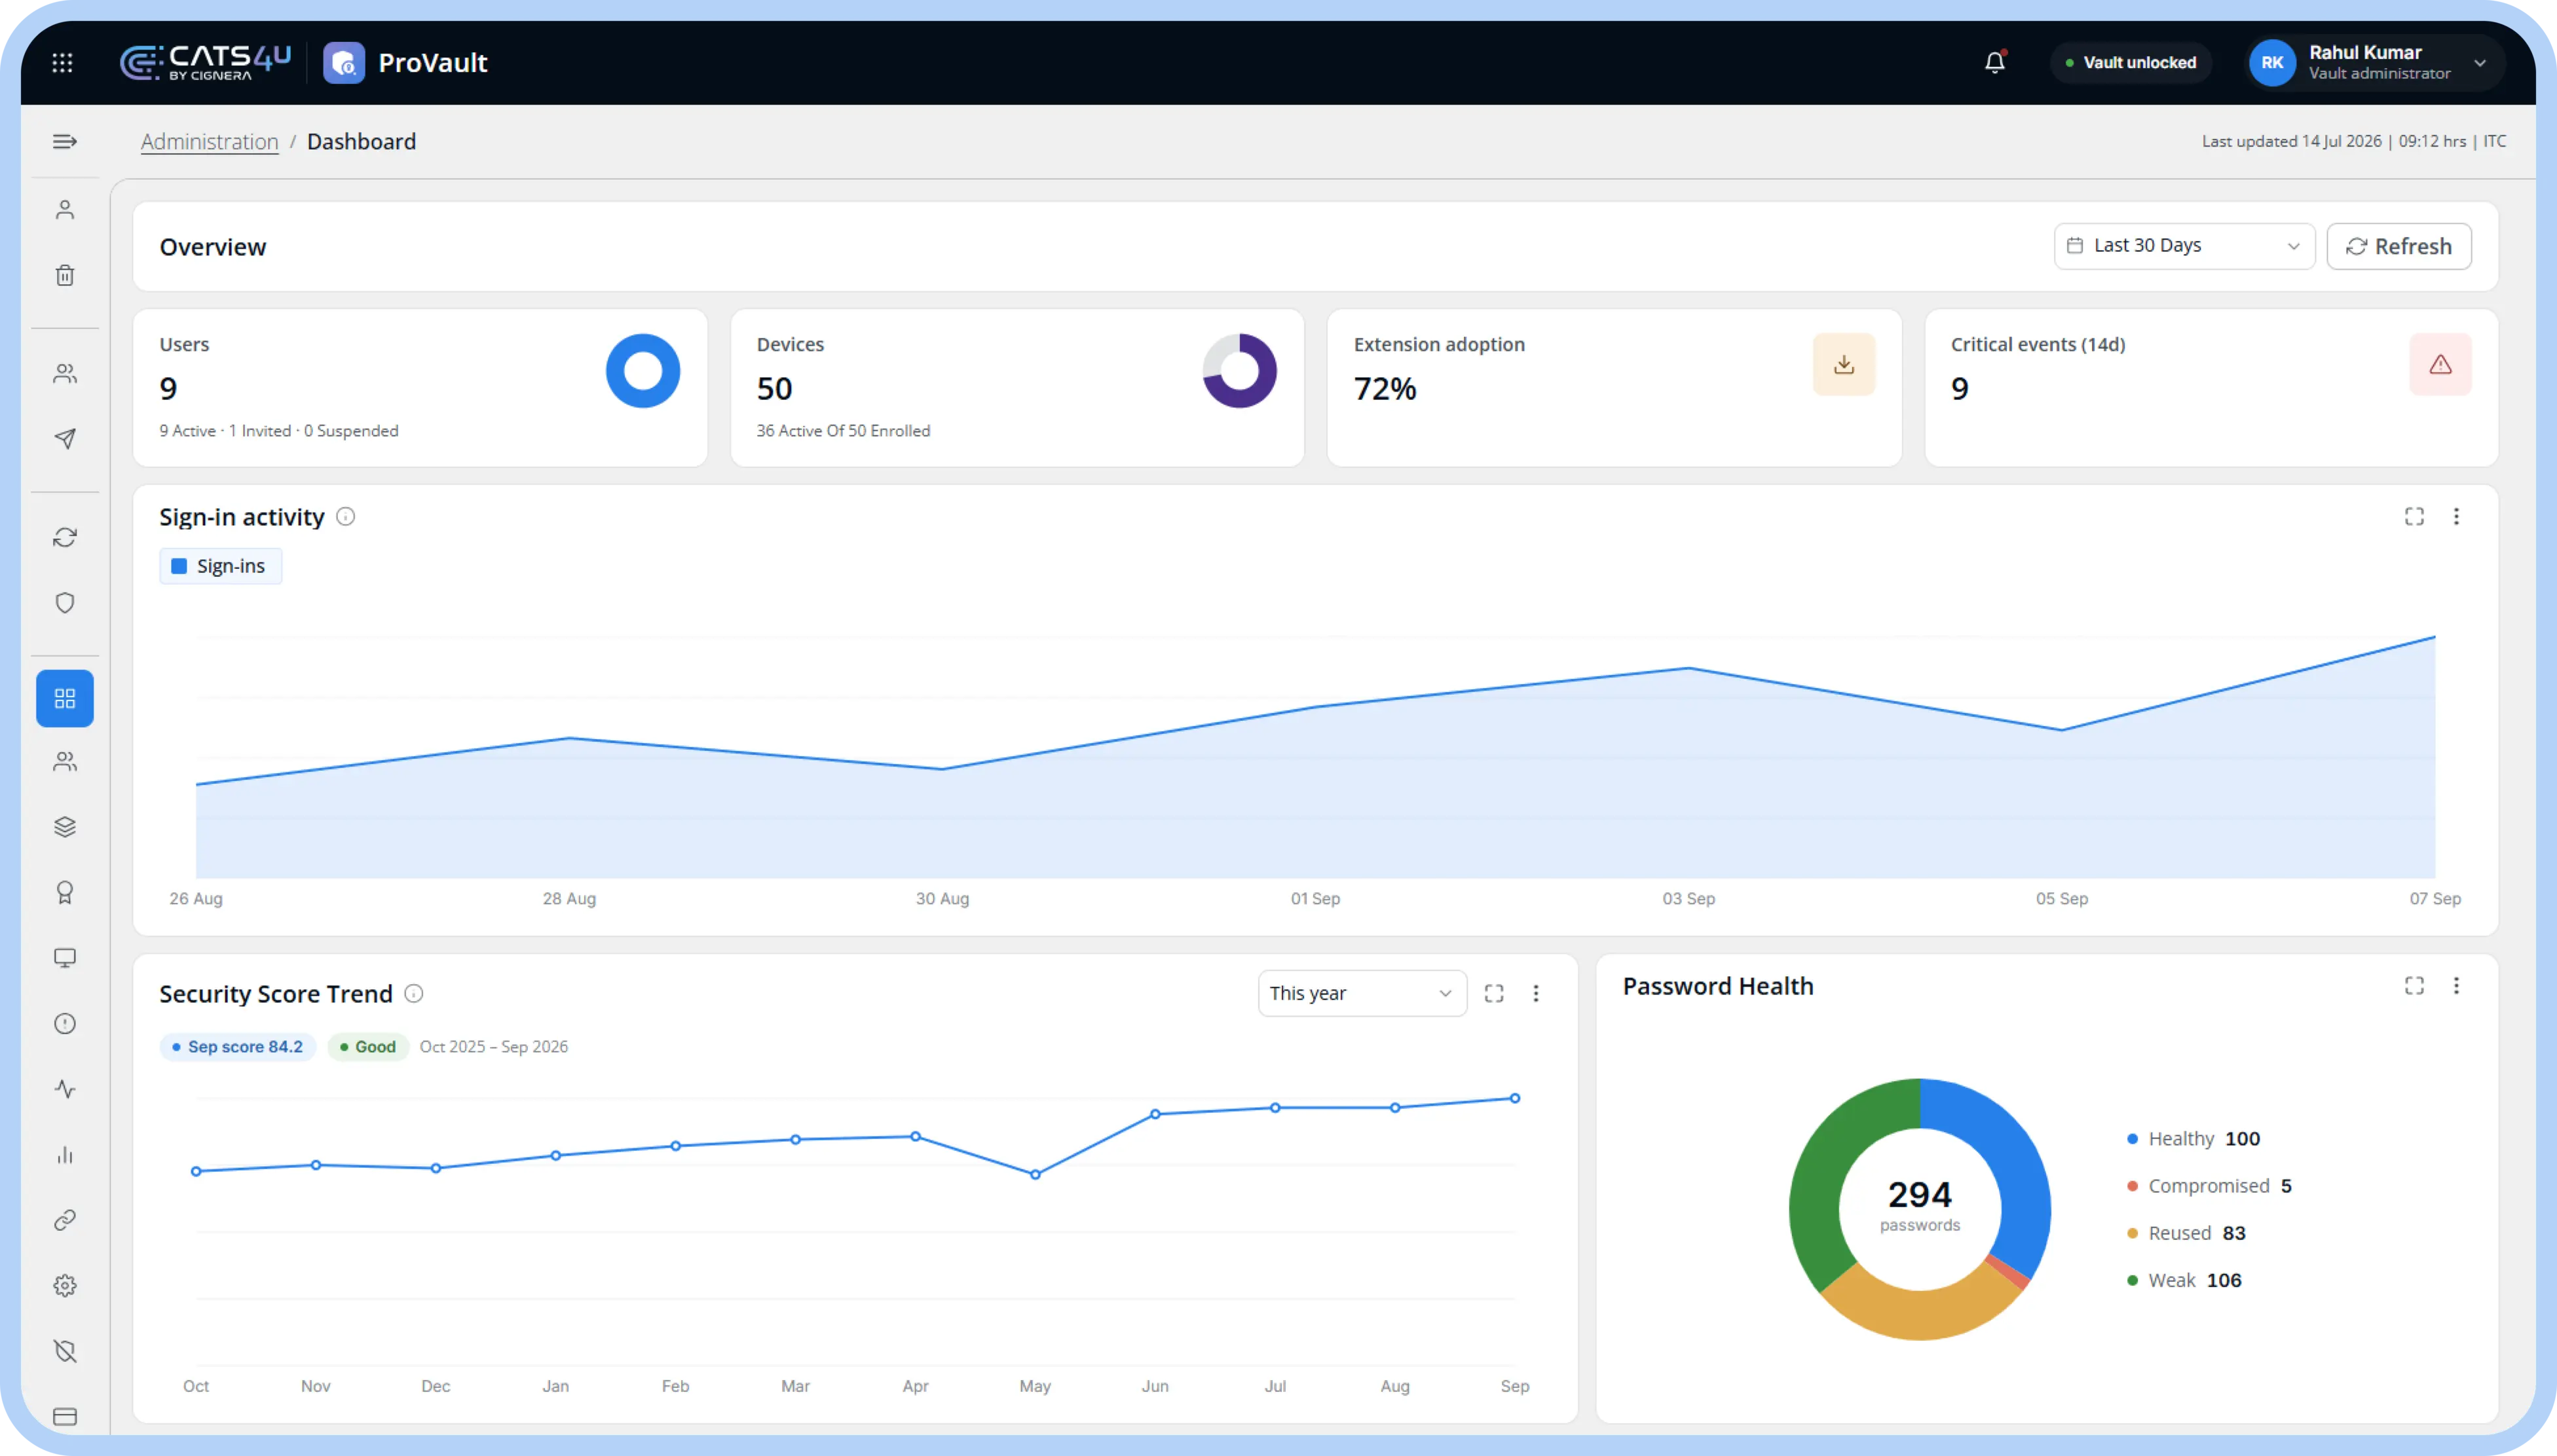Toggle the Sign-ins legend series
Screen dimensions: 2557x1456
point(220,566)
